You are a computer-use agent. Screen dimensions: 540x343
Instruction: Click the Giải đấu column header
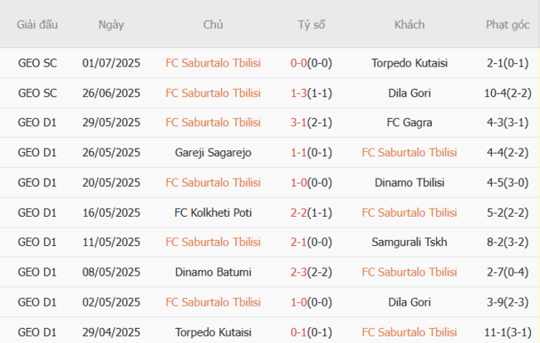pyautogui.click(x=37, y=25)
